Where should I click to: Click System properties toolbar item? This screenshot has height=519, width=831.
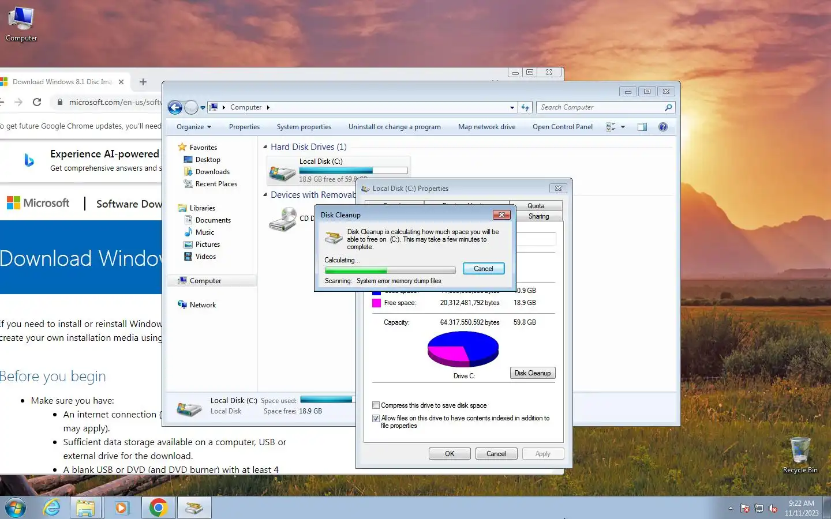click(304, 127)
